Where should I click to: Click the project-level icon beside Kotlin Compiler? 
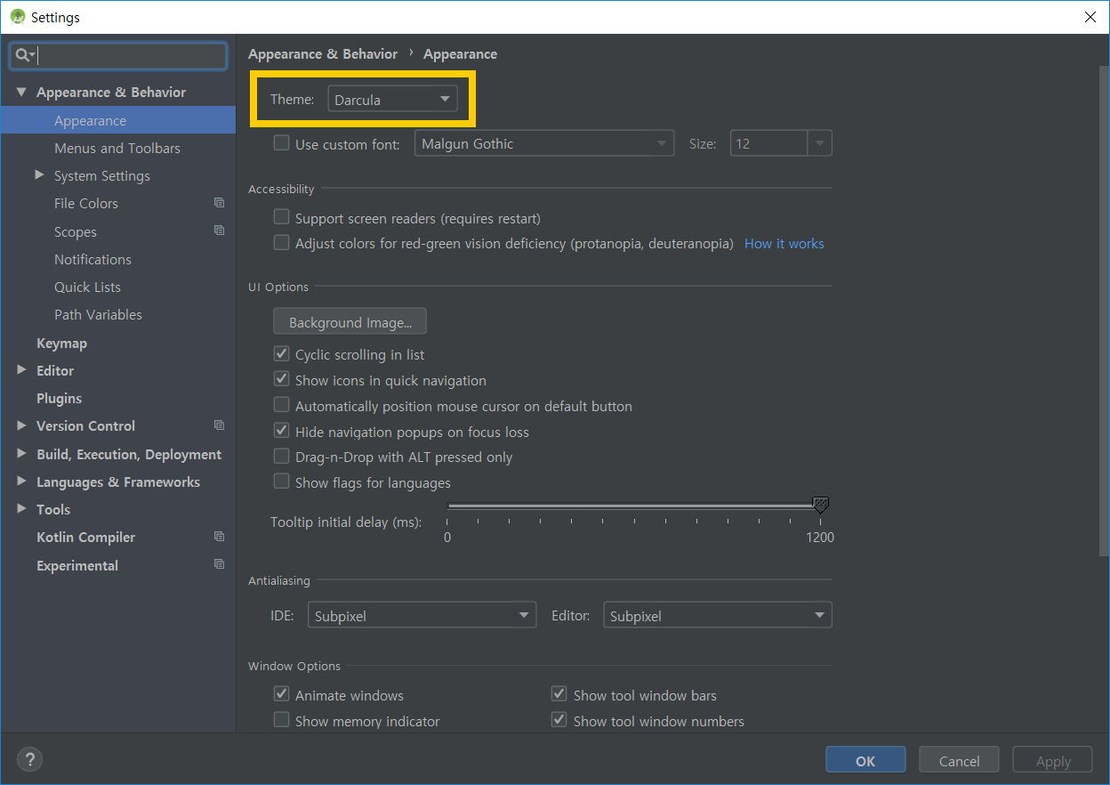tap(219, 537)
